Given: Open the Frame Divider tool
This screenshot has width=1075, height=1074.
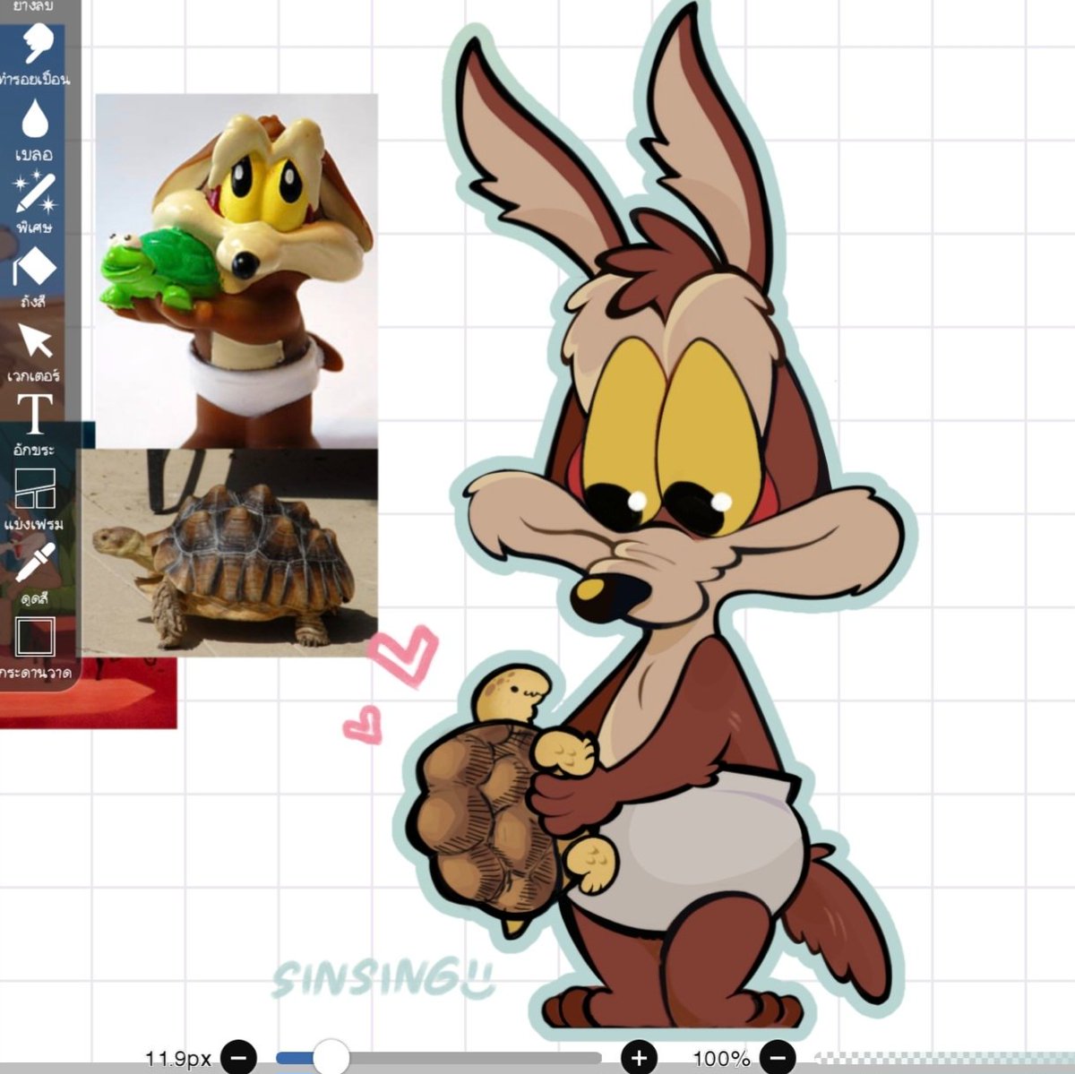Looking at the screenshot, I should coord(35,489).
